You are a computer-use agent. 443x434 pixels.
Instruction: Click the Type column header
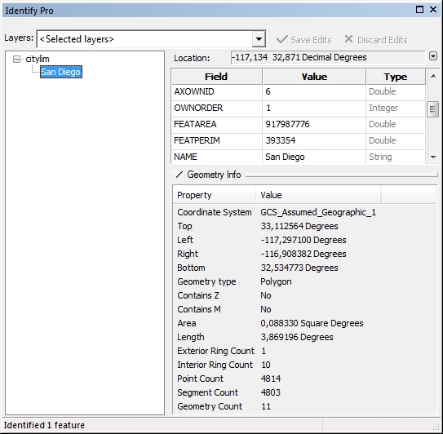[396, 77]
